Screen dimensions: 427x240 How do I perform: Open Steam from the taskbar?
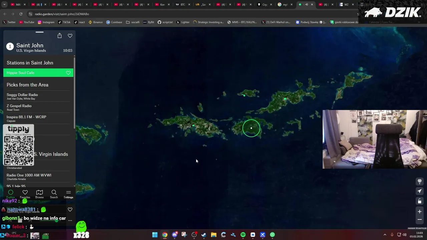point(204,235)
